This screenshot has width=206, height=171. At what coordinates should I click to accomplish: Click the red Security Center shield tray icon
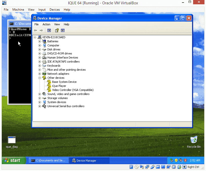[185, 160]
